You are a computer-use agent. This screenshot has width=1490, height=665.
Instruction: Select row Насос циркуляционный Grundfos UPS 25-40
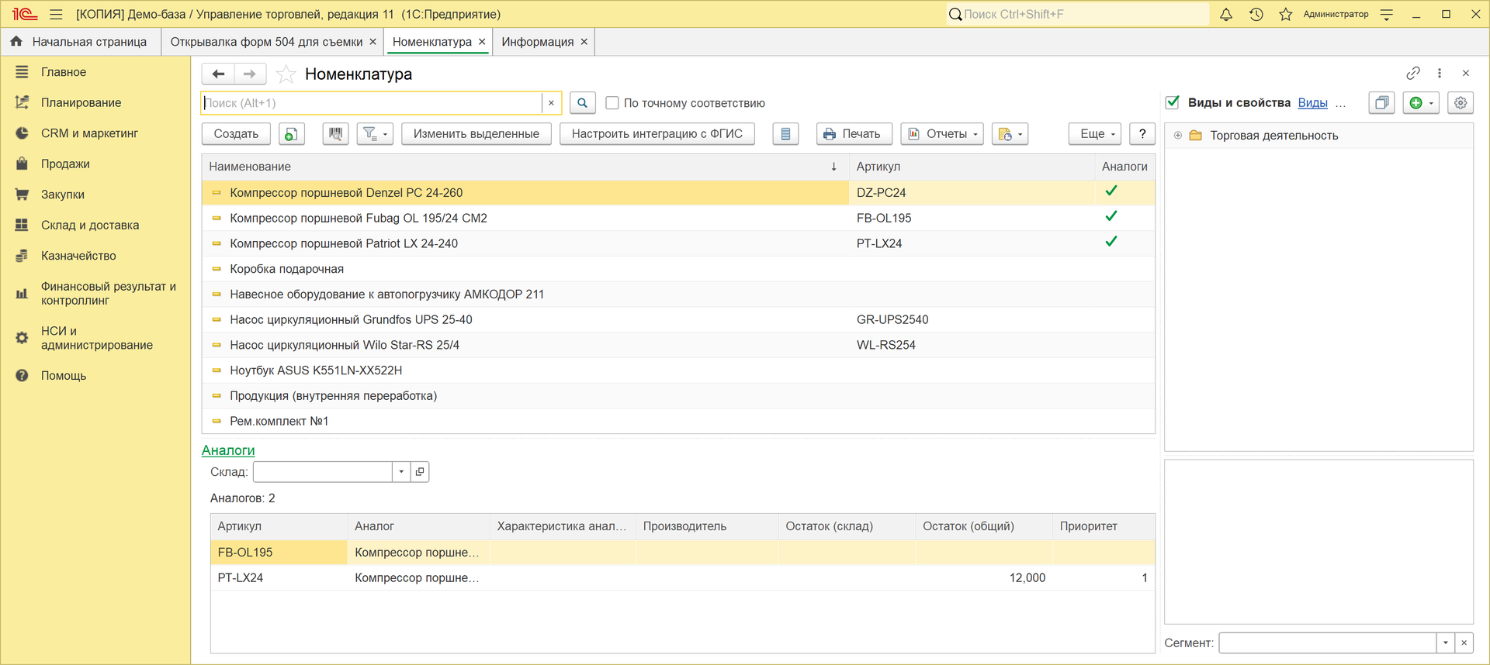point(678,319)
